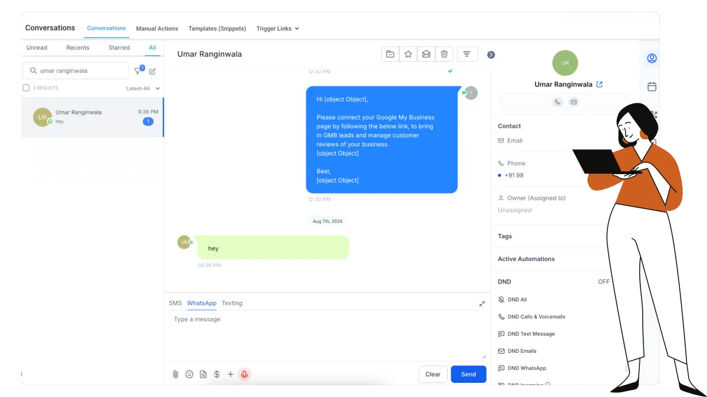707x397 pixels.
Task: Click the Type a message box
Action: click(328, 335)
